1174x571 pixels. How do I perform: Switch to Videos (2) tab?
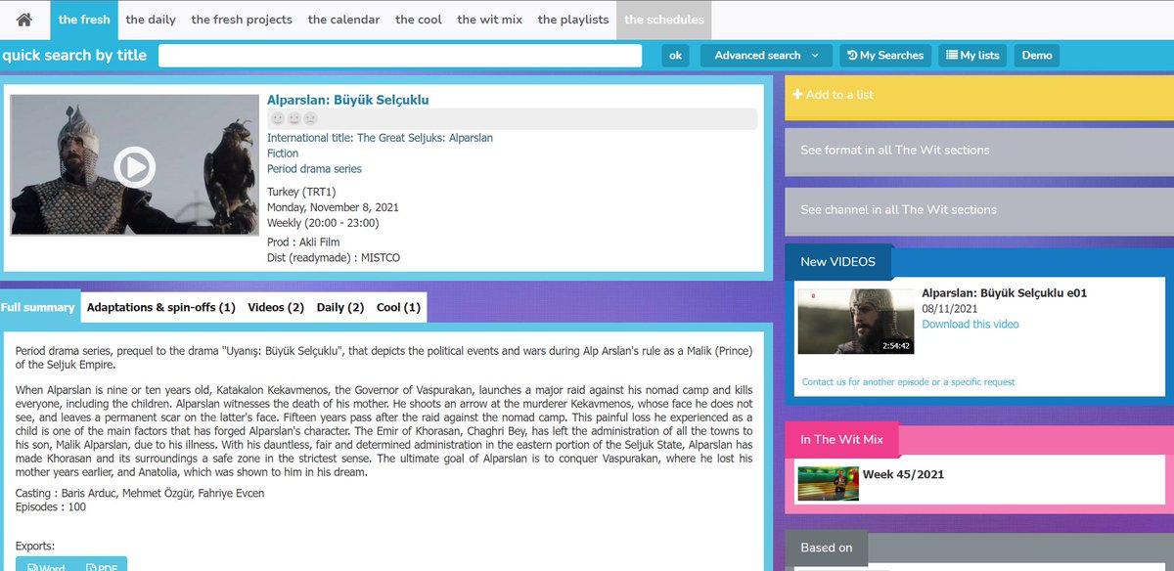276,307
